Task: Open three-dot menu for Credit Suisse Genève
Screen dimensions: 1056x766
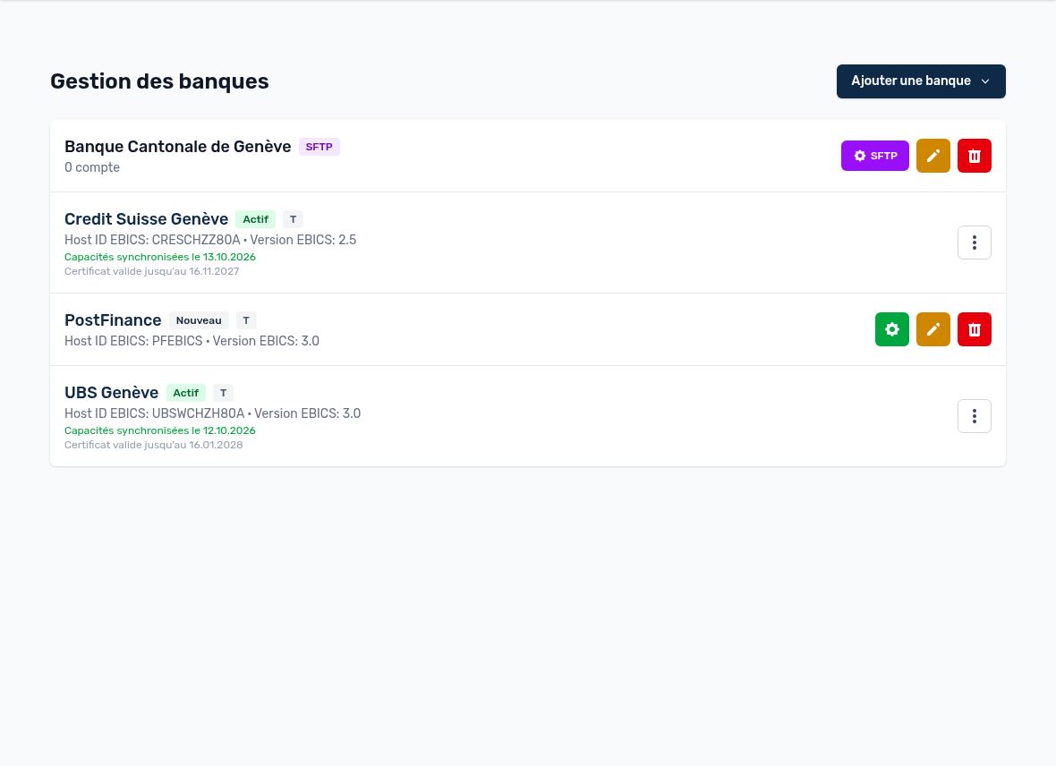Action: click(x=974, y=243)
